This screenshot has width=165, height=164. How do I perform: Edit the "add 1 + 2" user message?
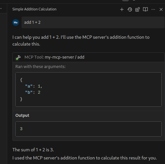click(93, 22)
